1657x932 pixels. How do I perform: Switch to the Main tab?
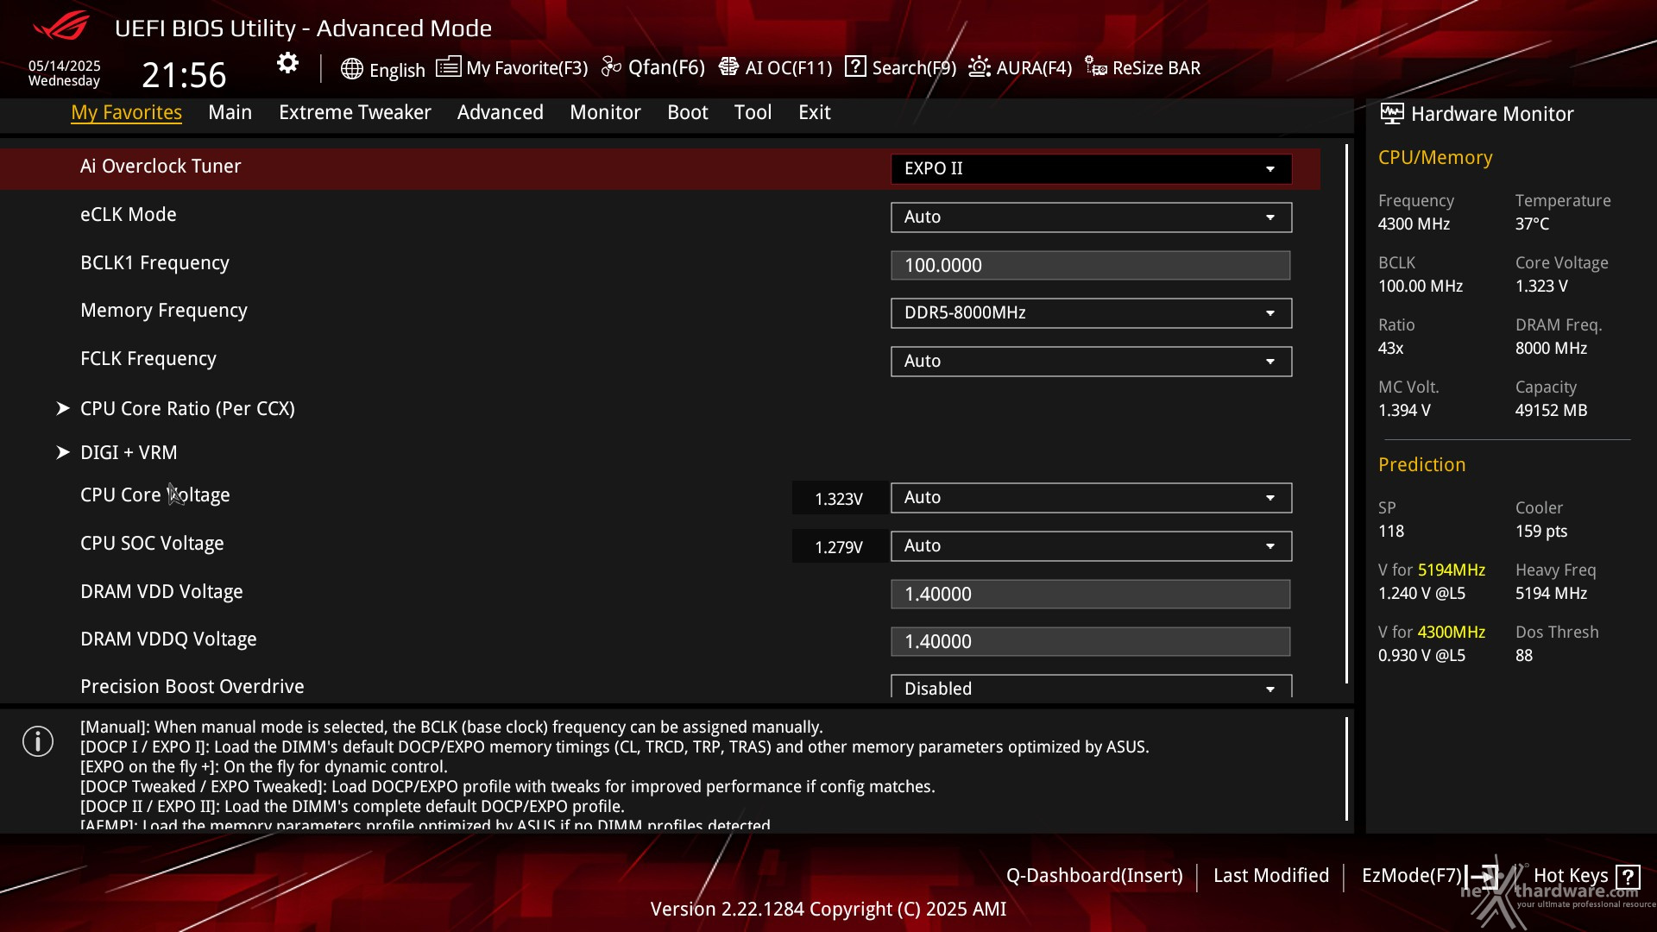(230, 112)
